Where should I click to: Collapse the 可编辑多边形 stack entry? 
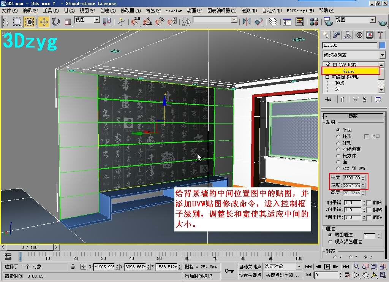[327, 77]
